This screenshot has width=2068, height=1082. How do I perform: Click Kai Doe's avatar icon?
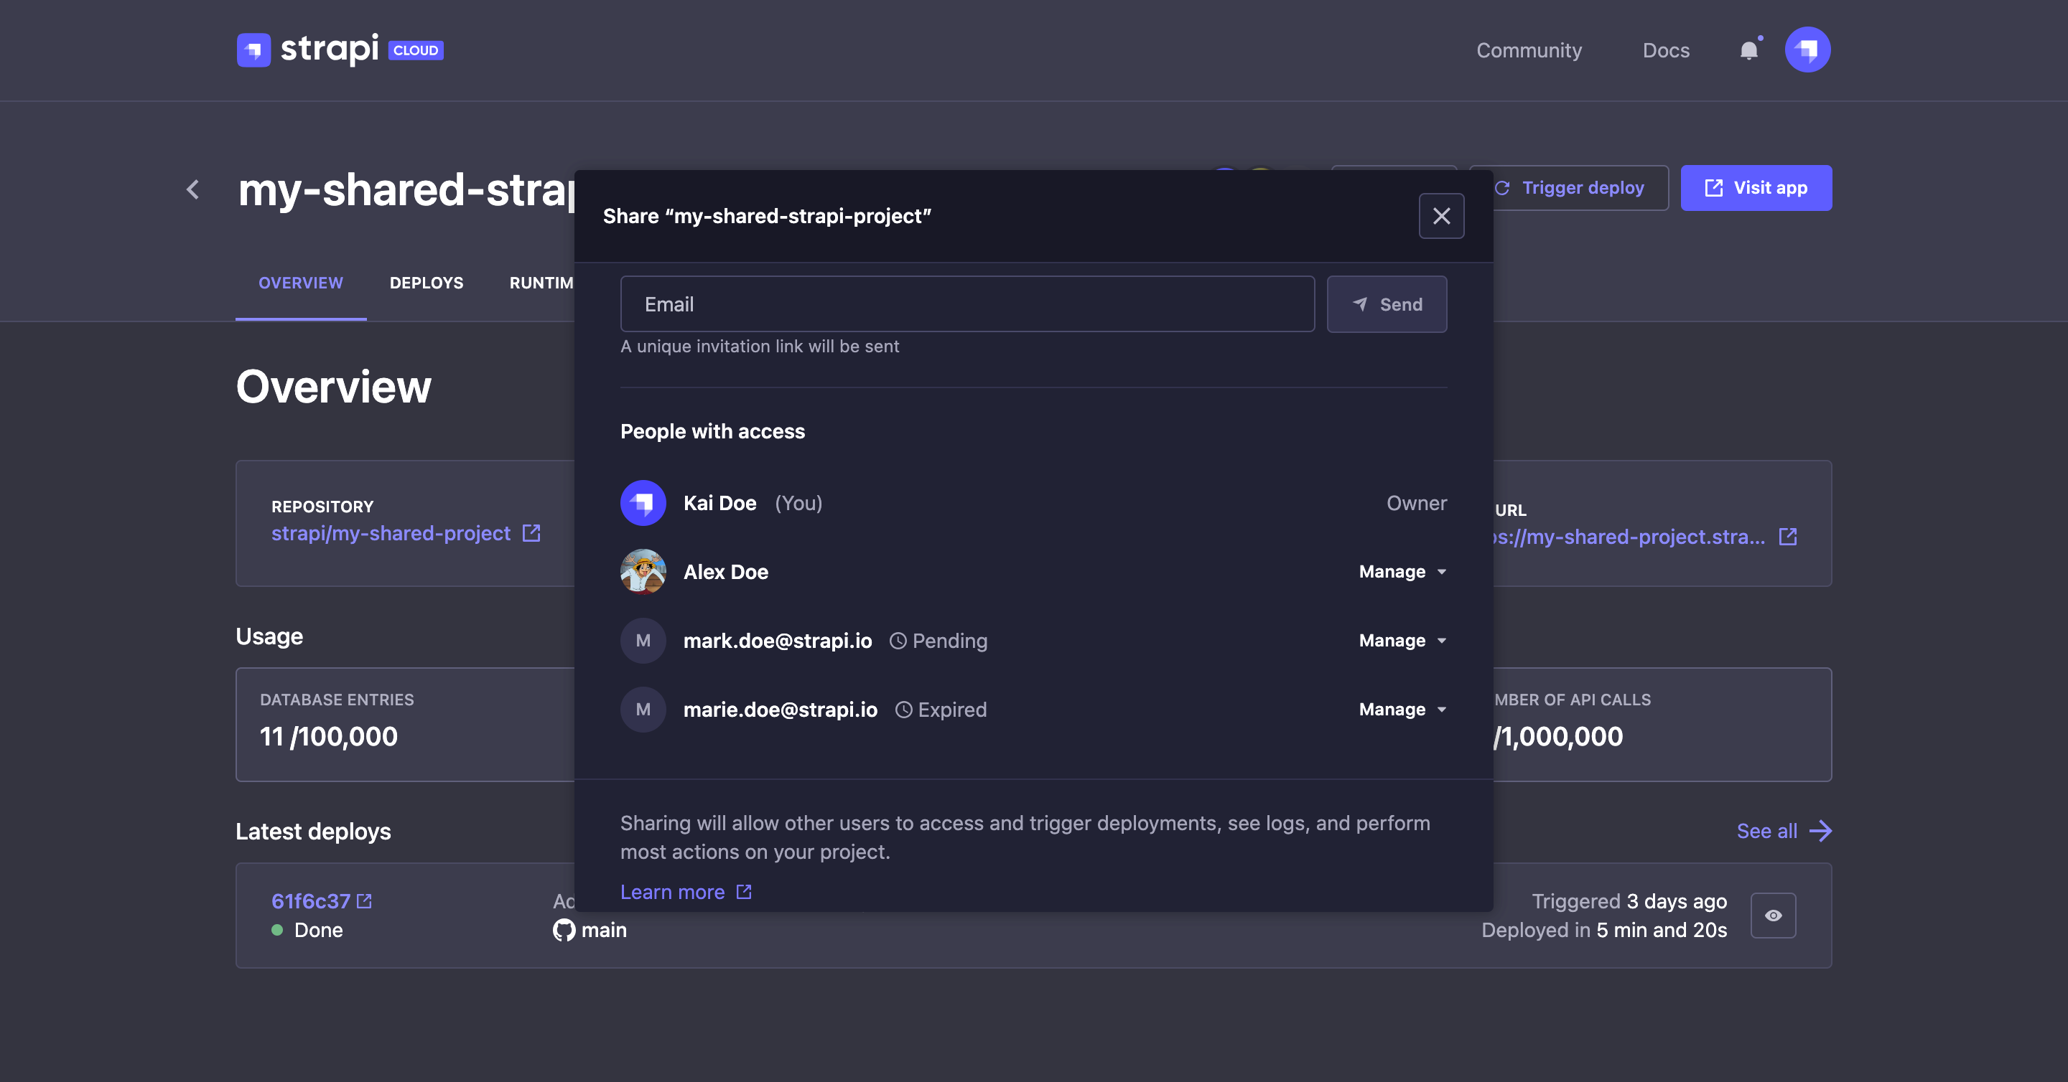click(642, 503)
